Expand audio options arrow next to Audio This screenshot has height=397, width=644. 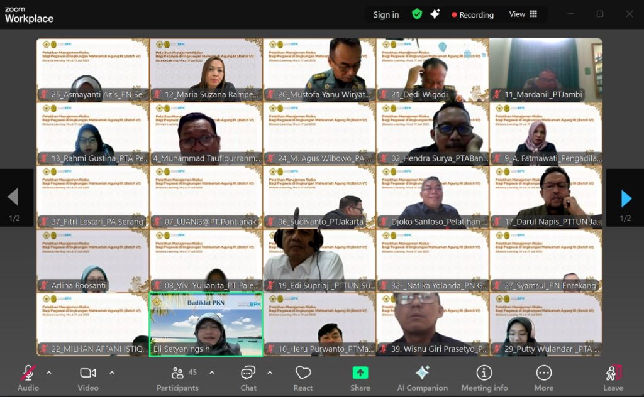[x=49, y=373]
